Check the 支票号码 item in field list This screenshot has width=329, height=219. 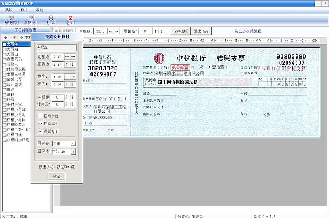pyautogui.click(x=4, y=59)
